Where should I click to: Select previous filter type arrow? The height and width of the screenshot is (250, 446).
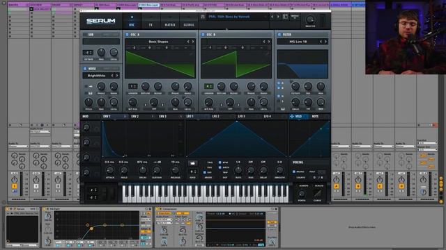point(321,42)
